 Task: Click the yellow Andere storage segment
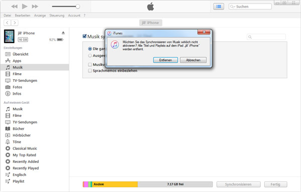point(115,184)
